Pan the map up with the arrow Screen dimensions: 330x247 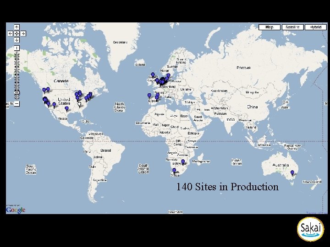[17, 27]
